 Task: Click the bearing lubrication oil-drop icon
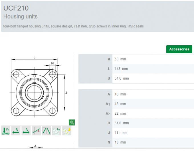point(67,131)
